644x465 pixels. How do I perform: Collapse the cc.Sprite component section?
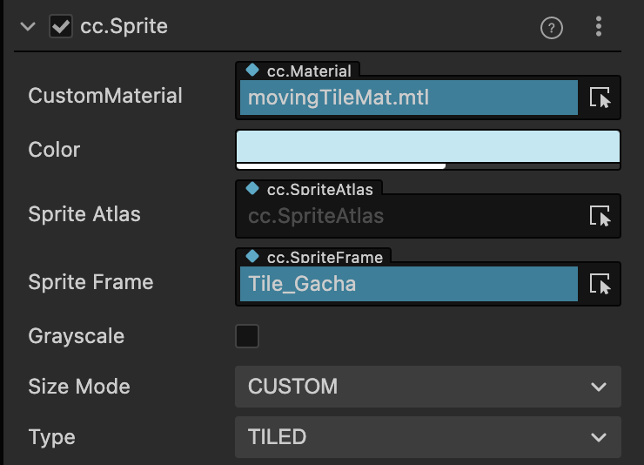coord(28,27)
